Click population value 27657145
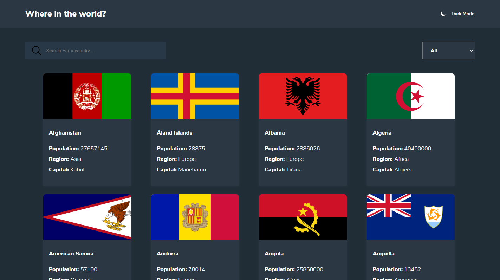This screenshot has width=500, height=280. point(94,149)
